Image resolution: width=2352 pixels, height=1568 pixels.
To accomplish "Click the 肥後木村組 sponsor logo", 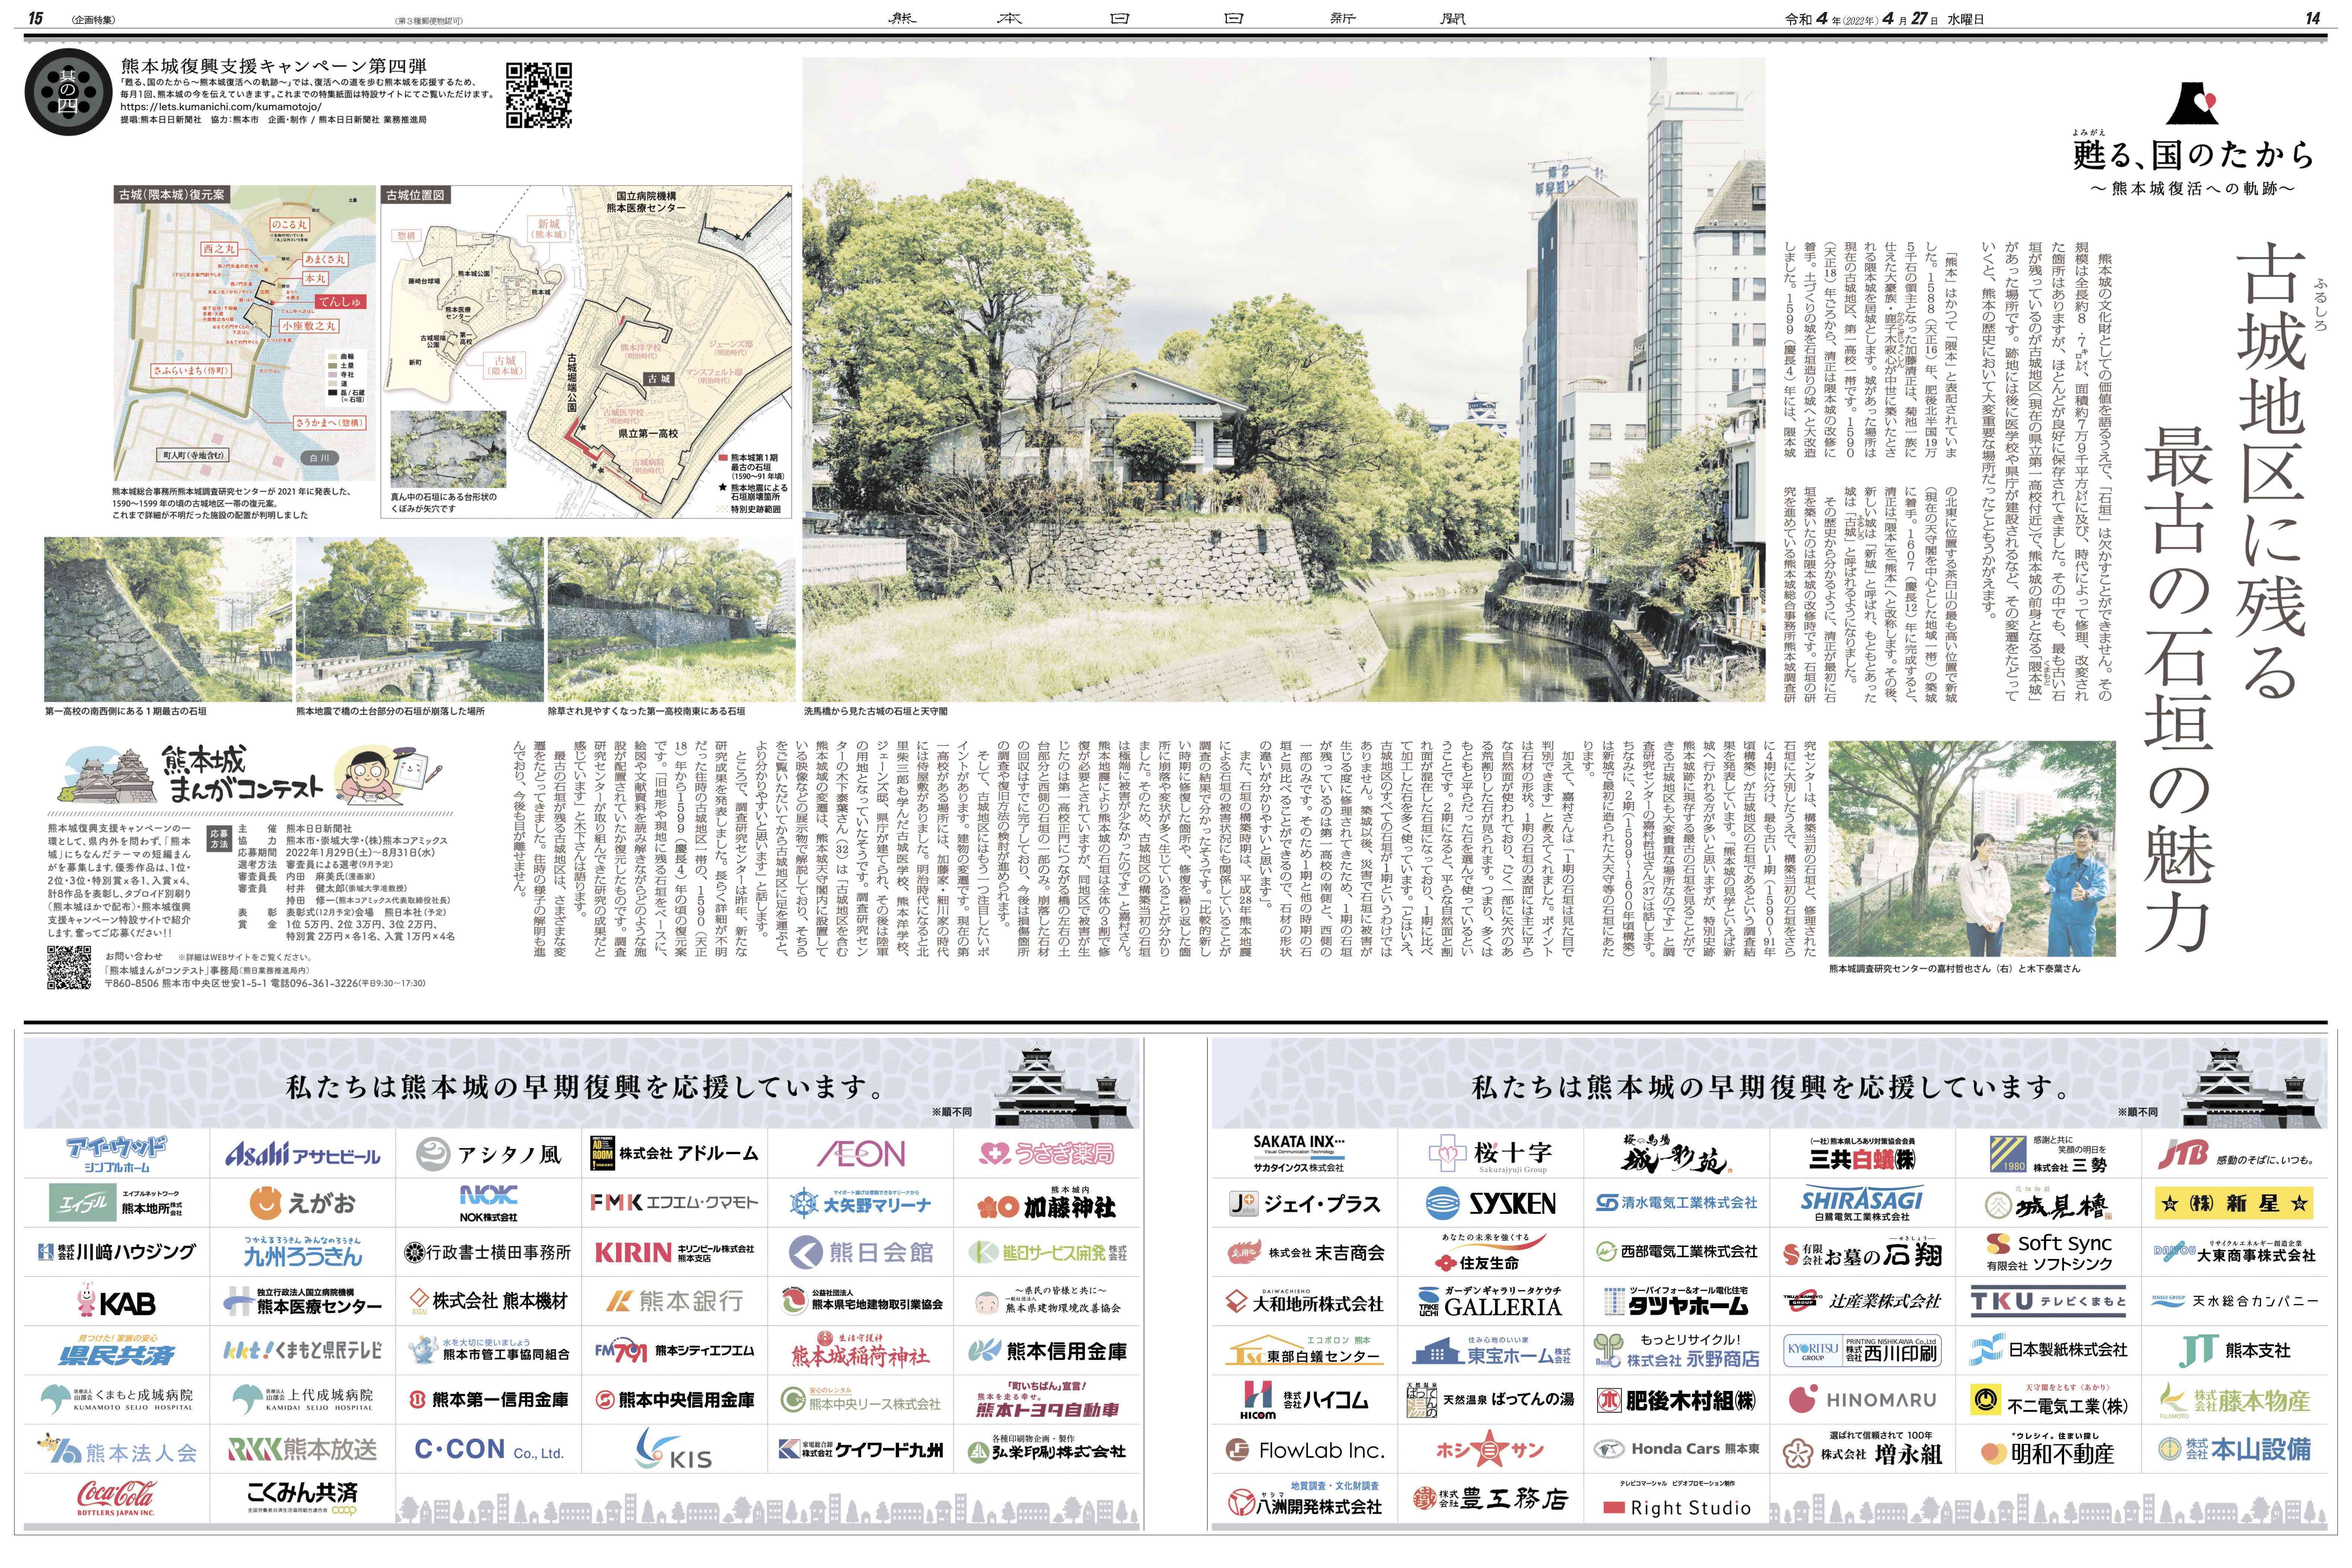I will (x=1676, y=1400).
